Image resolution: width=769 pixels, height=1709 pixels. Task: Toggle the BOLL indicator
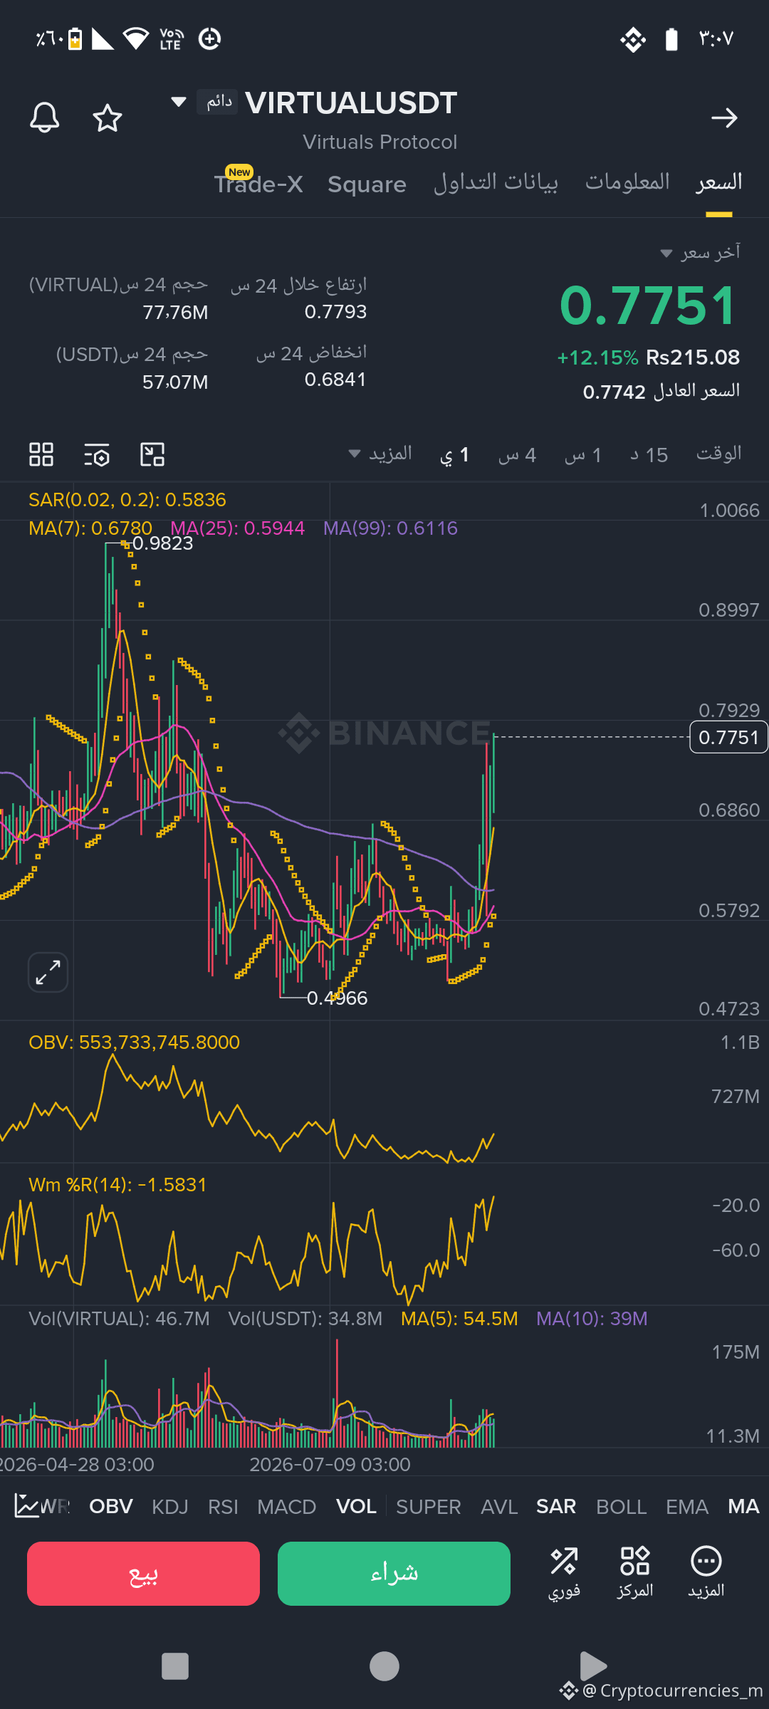(622, 1506)
